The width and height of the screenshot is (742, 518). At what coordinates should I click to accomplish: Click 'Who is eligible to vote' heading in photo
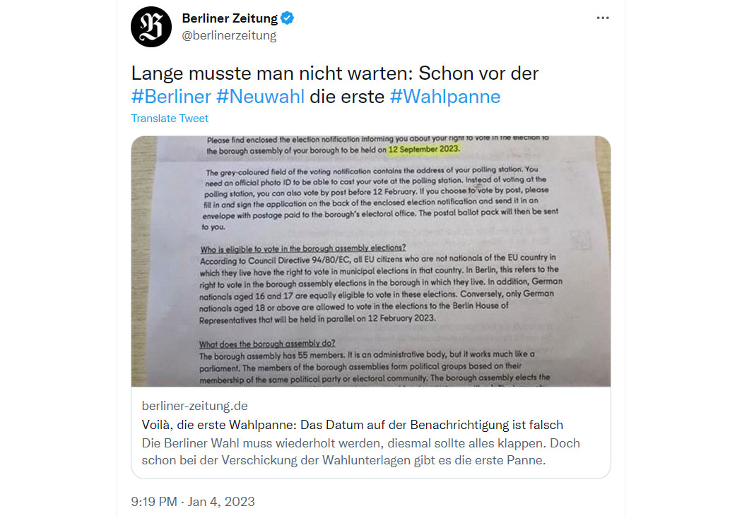pyautogui.click(x=303, y=248)
